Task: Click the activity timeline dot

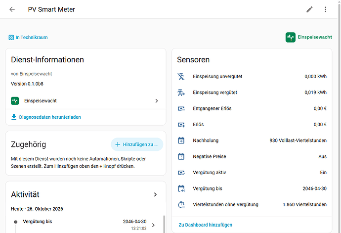Action: click(16, 222)
